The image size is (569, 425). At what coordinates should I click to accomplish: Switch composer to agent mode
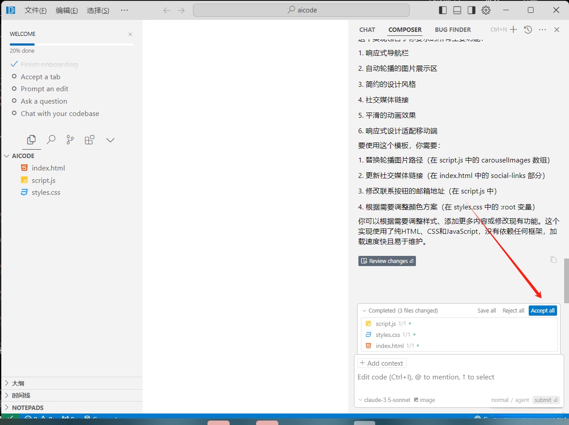[522, 400]
